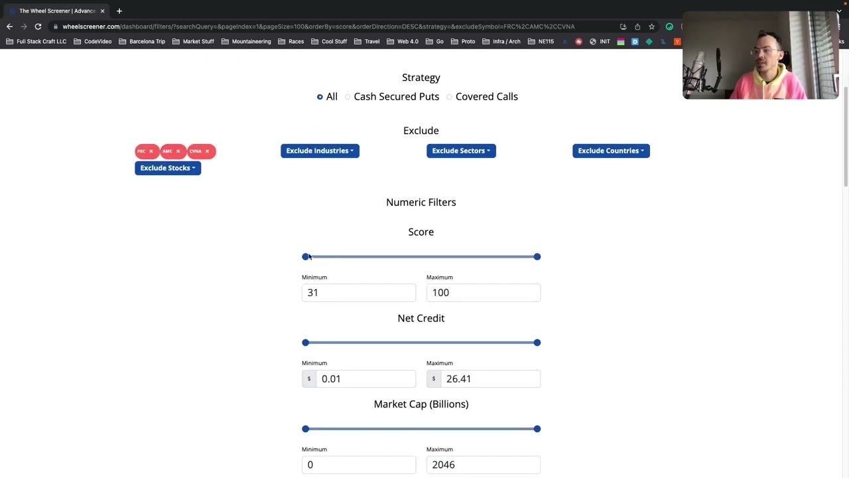The image size is (849, 478).
Task: Focus the Score minimum input field
Action: pos(359,293)
